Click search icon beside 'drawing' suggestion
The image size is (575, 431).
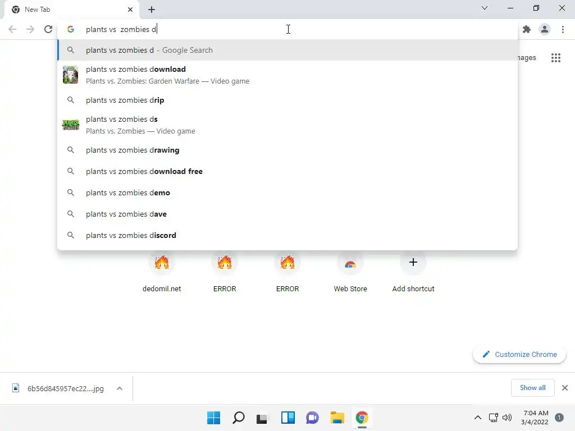point(70,150)
